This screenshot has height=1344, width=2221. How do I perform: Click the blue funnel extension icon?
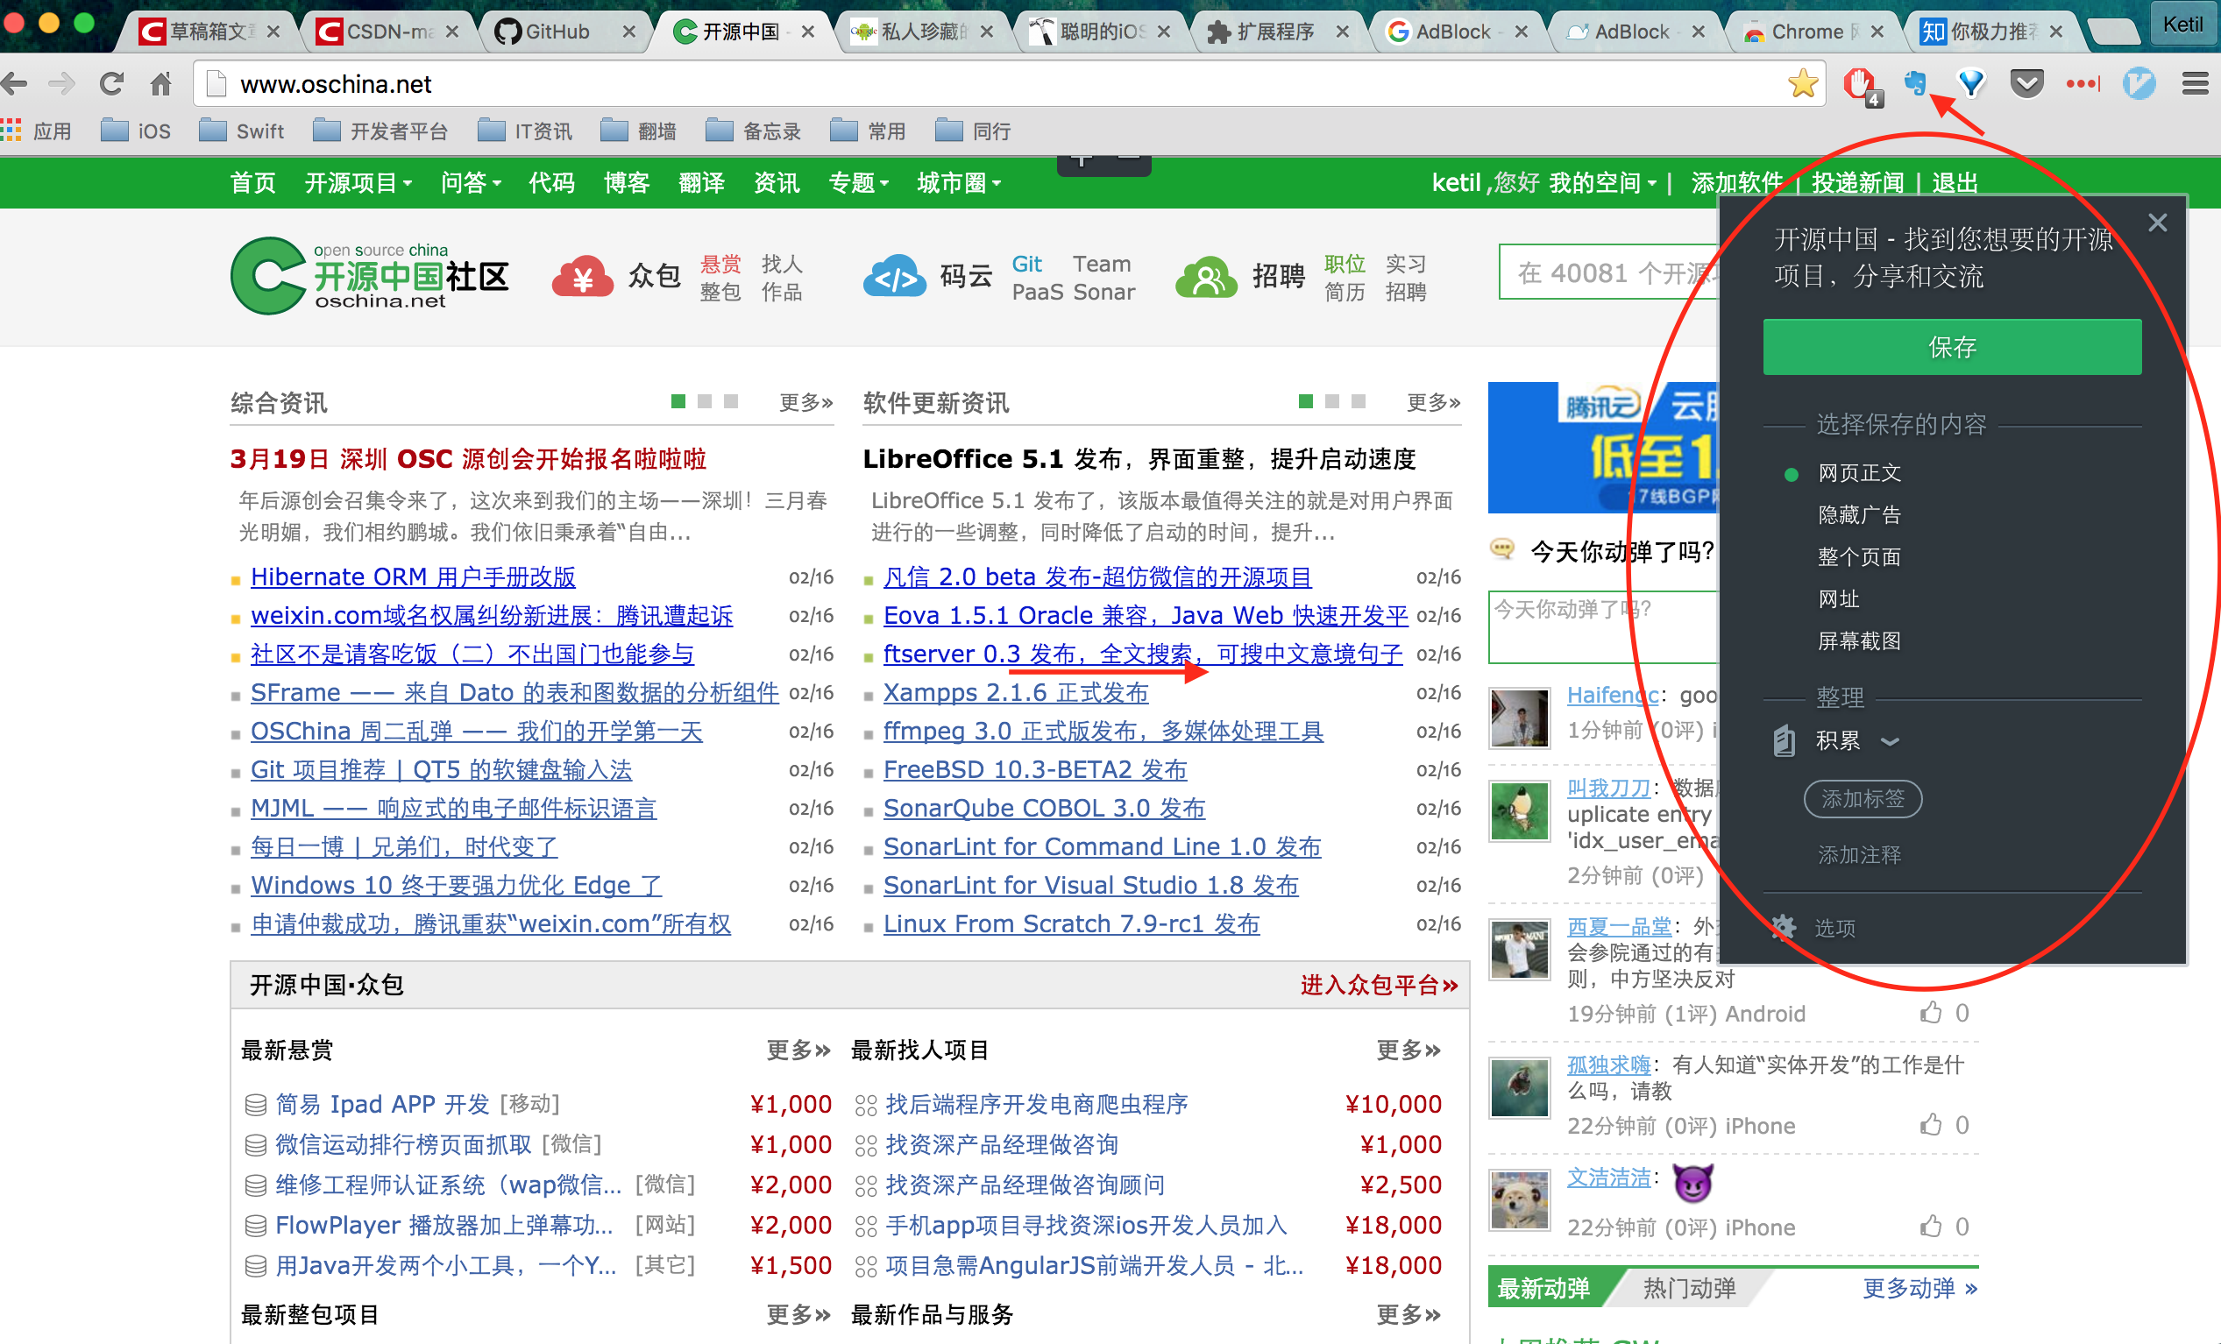point(1971,84)
